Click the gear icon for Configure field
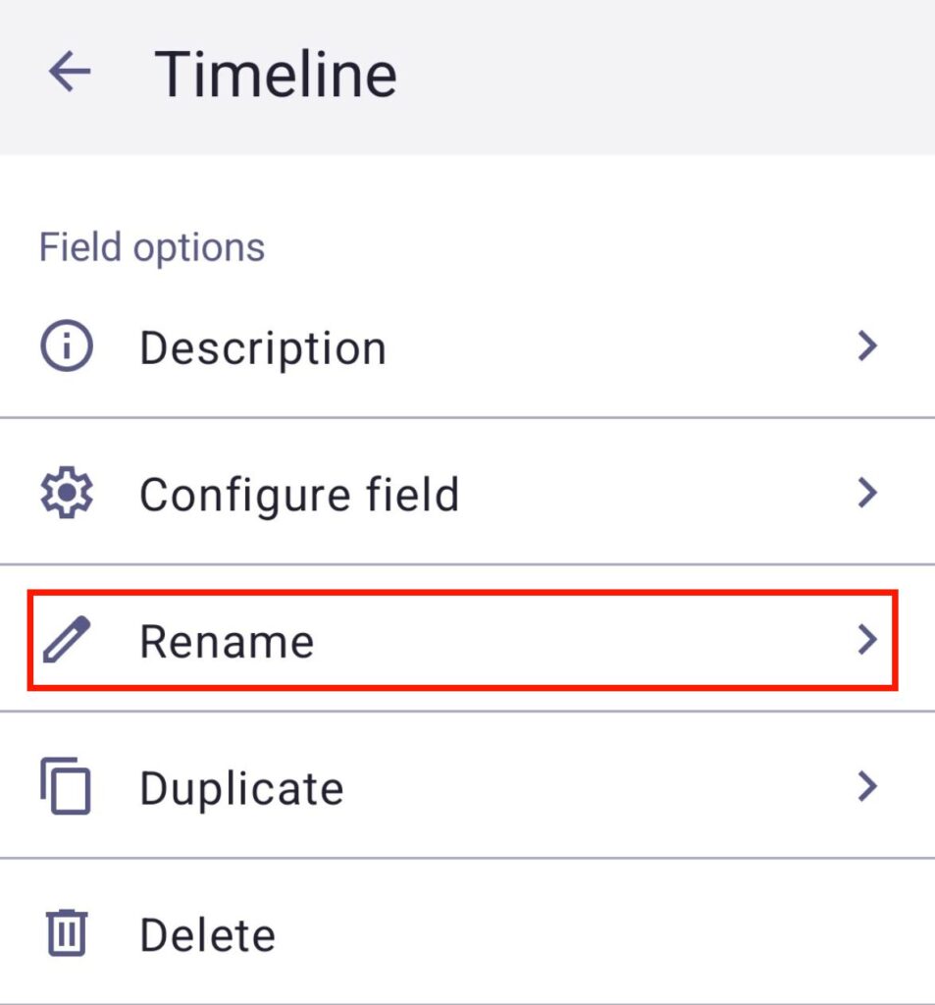The height and width of the screenshot is (1005, 935). coord(66,494)
